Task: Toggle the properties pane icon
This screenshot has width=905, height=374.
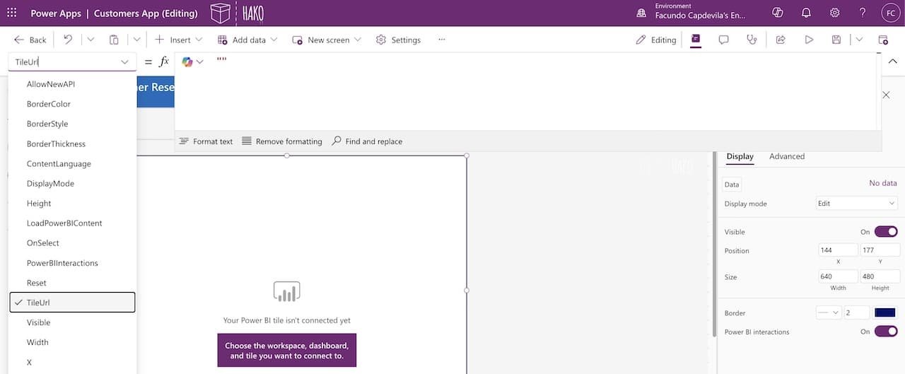Action: coord(696,40)
